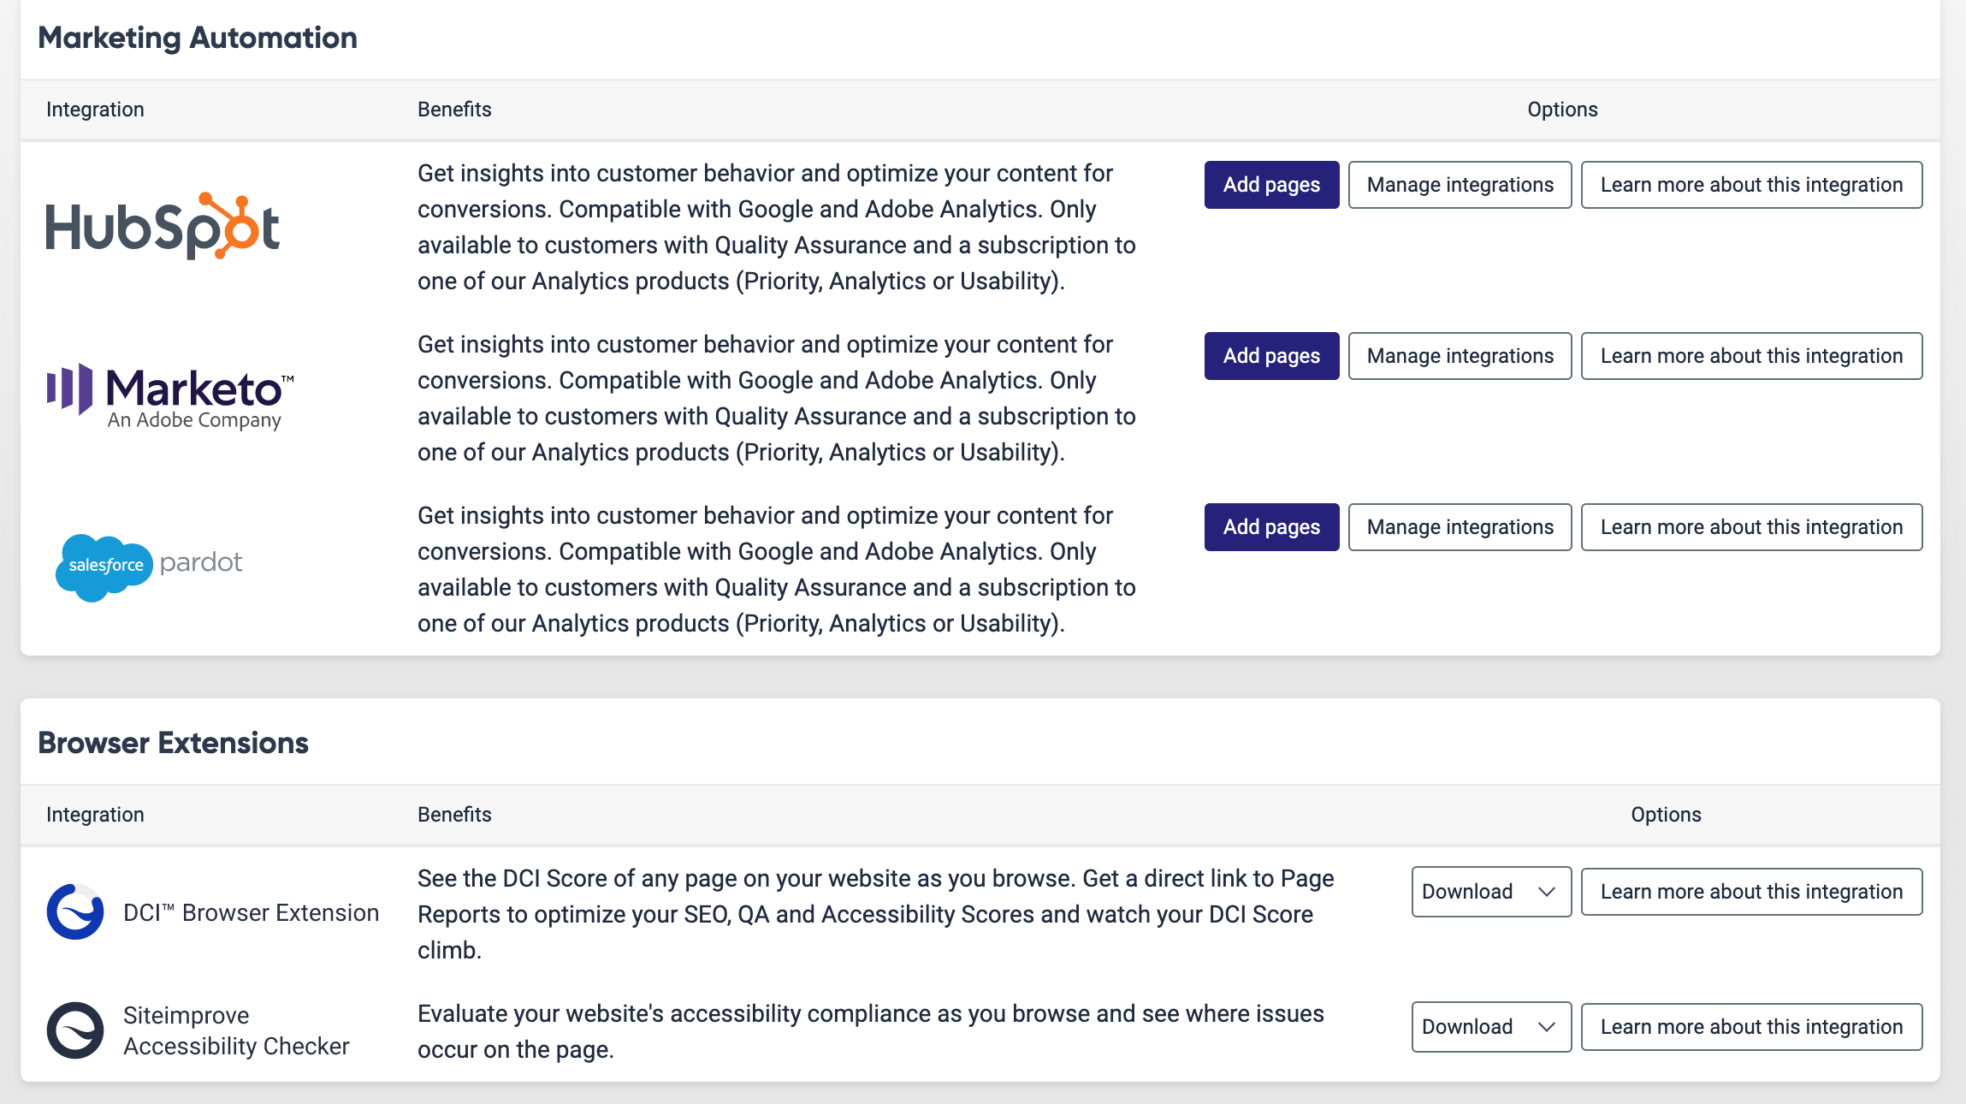Add pages for HubSpot integration

point(1271,185)
